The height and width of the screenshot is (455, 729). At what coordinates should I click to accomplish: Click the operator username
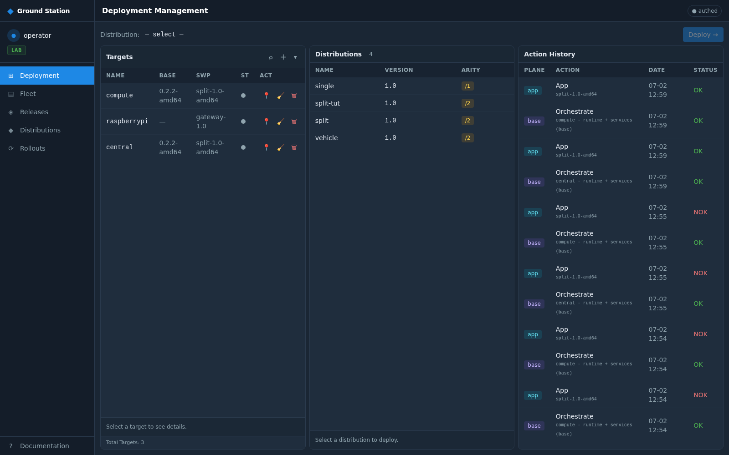tap(37, 35)
